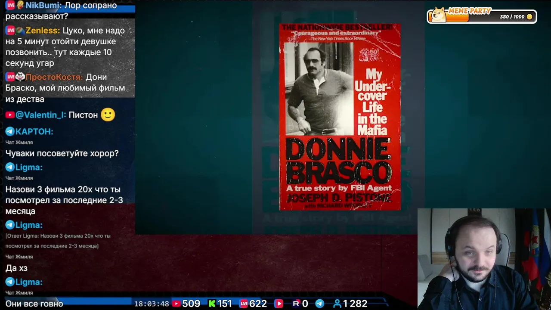Click the Meme Party doge icon

(439, 15)
